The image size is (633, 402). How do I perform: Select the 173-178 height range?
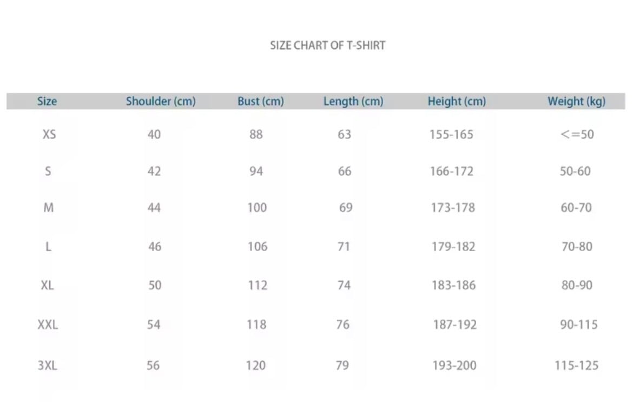pyautogui.click(x=453, y=208)
